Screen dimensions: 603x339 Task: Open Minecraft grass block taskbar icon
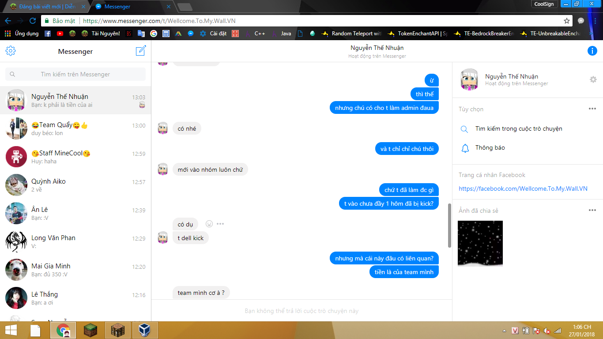[x=90, y=330]
